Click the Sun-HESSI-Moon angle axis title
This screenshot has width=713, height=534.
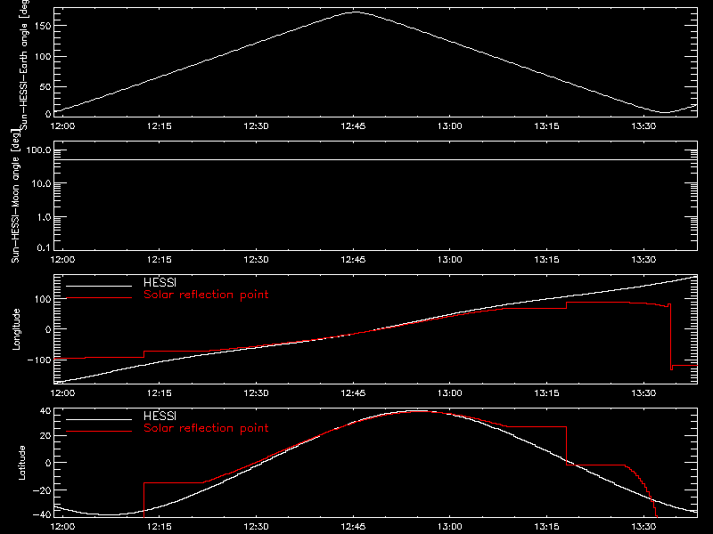[15, 196]
